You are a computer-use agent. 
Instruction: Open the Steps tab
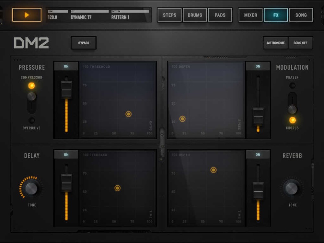[x=169, y=15]
